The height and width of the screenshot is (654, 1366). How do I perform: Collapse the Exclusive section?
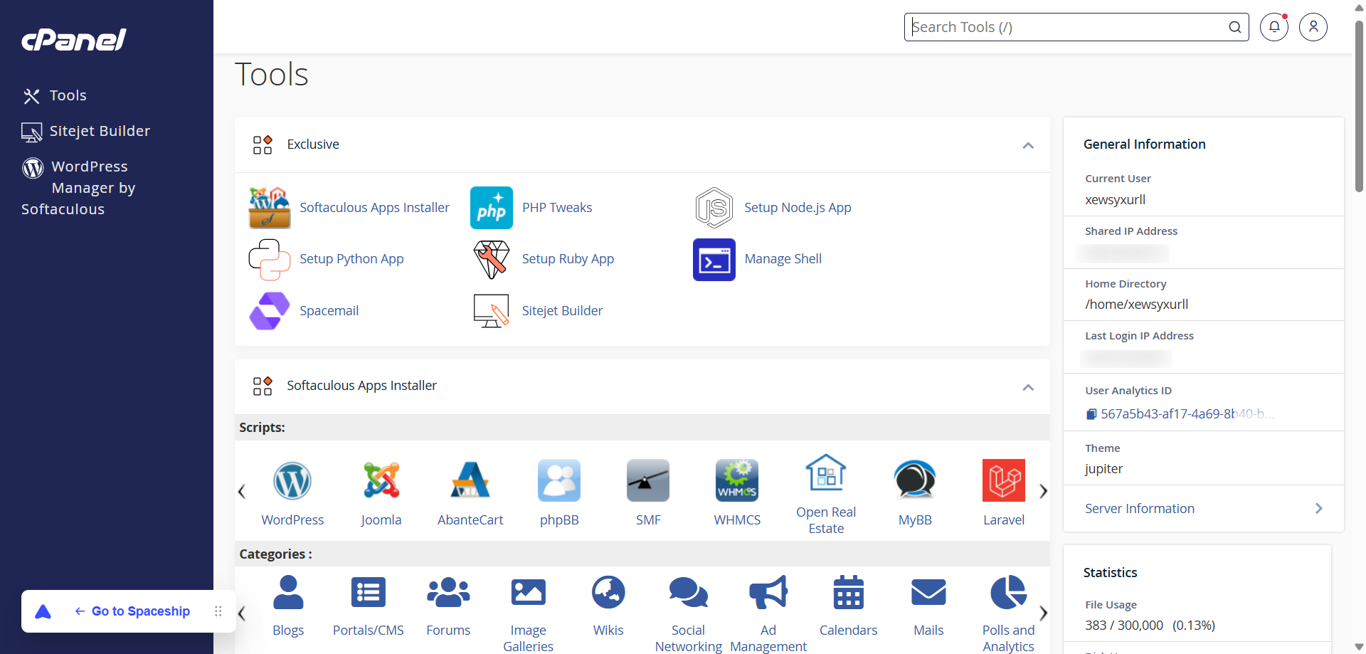[1027, 145]
